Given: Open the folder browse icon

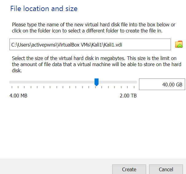Looking at the screenshot, I should [x=179, y=44].
